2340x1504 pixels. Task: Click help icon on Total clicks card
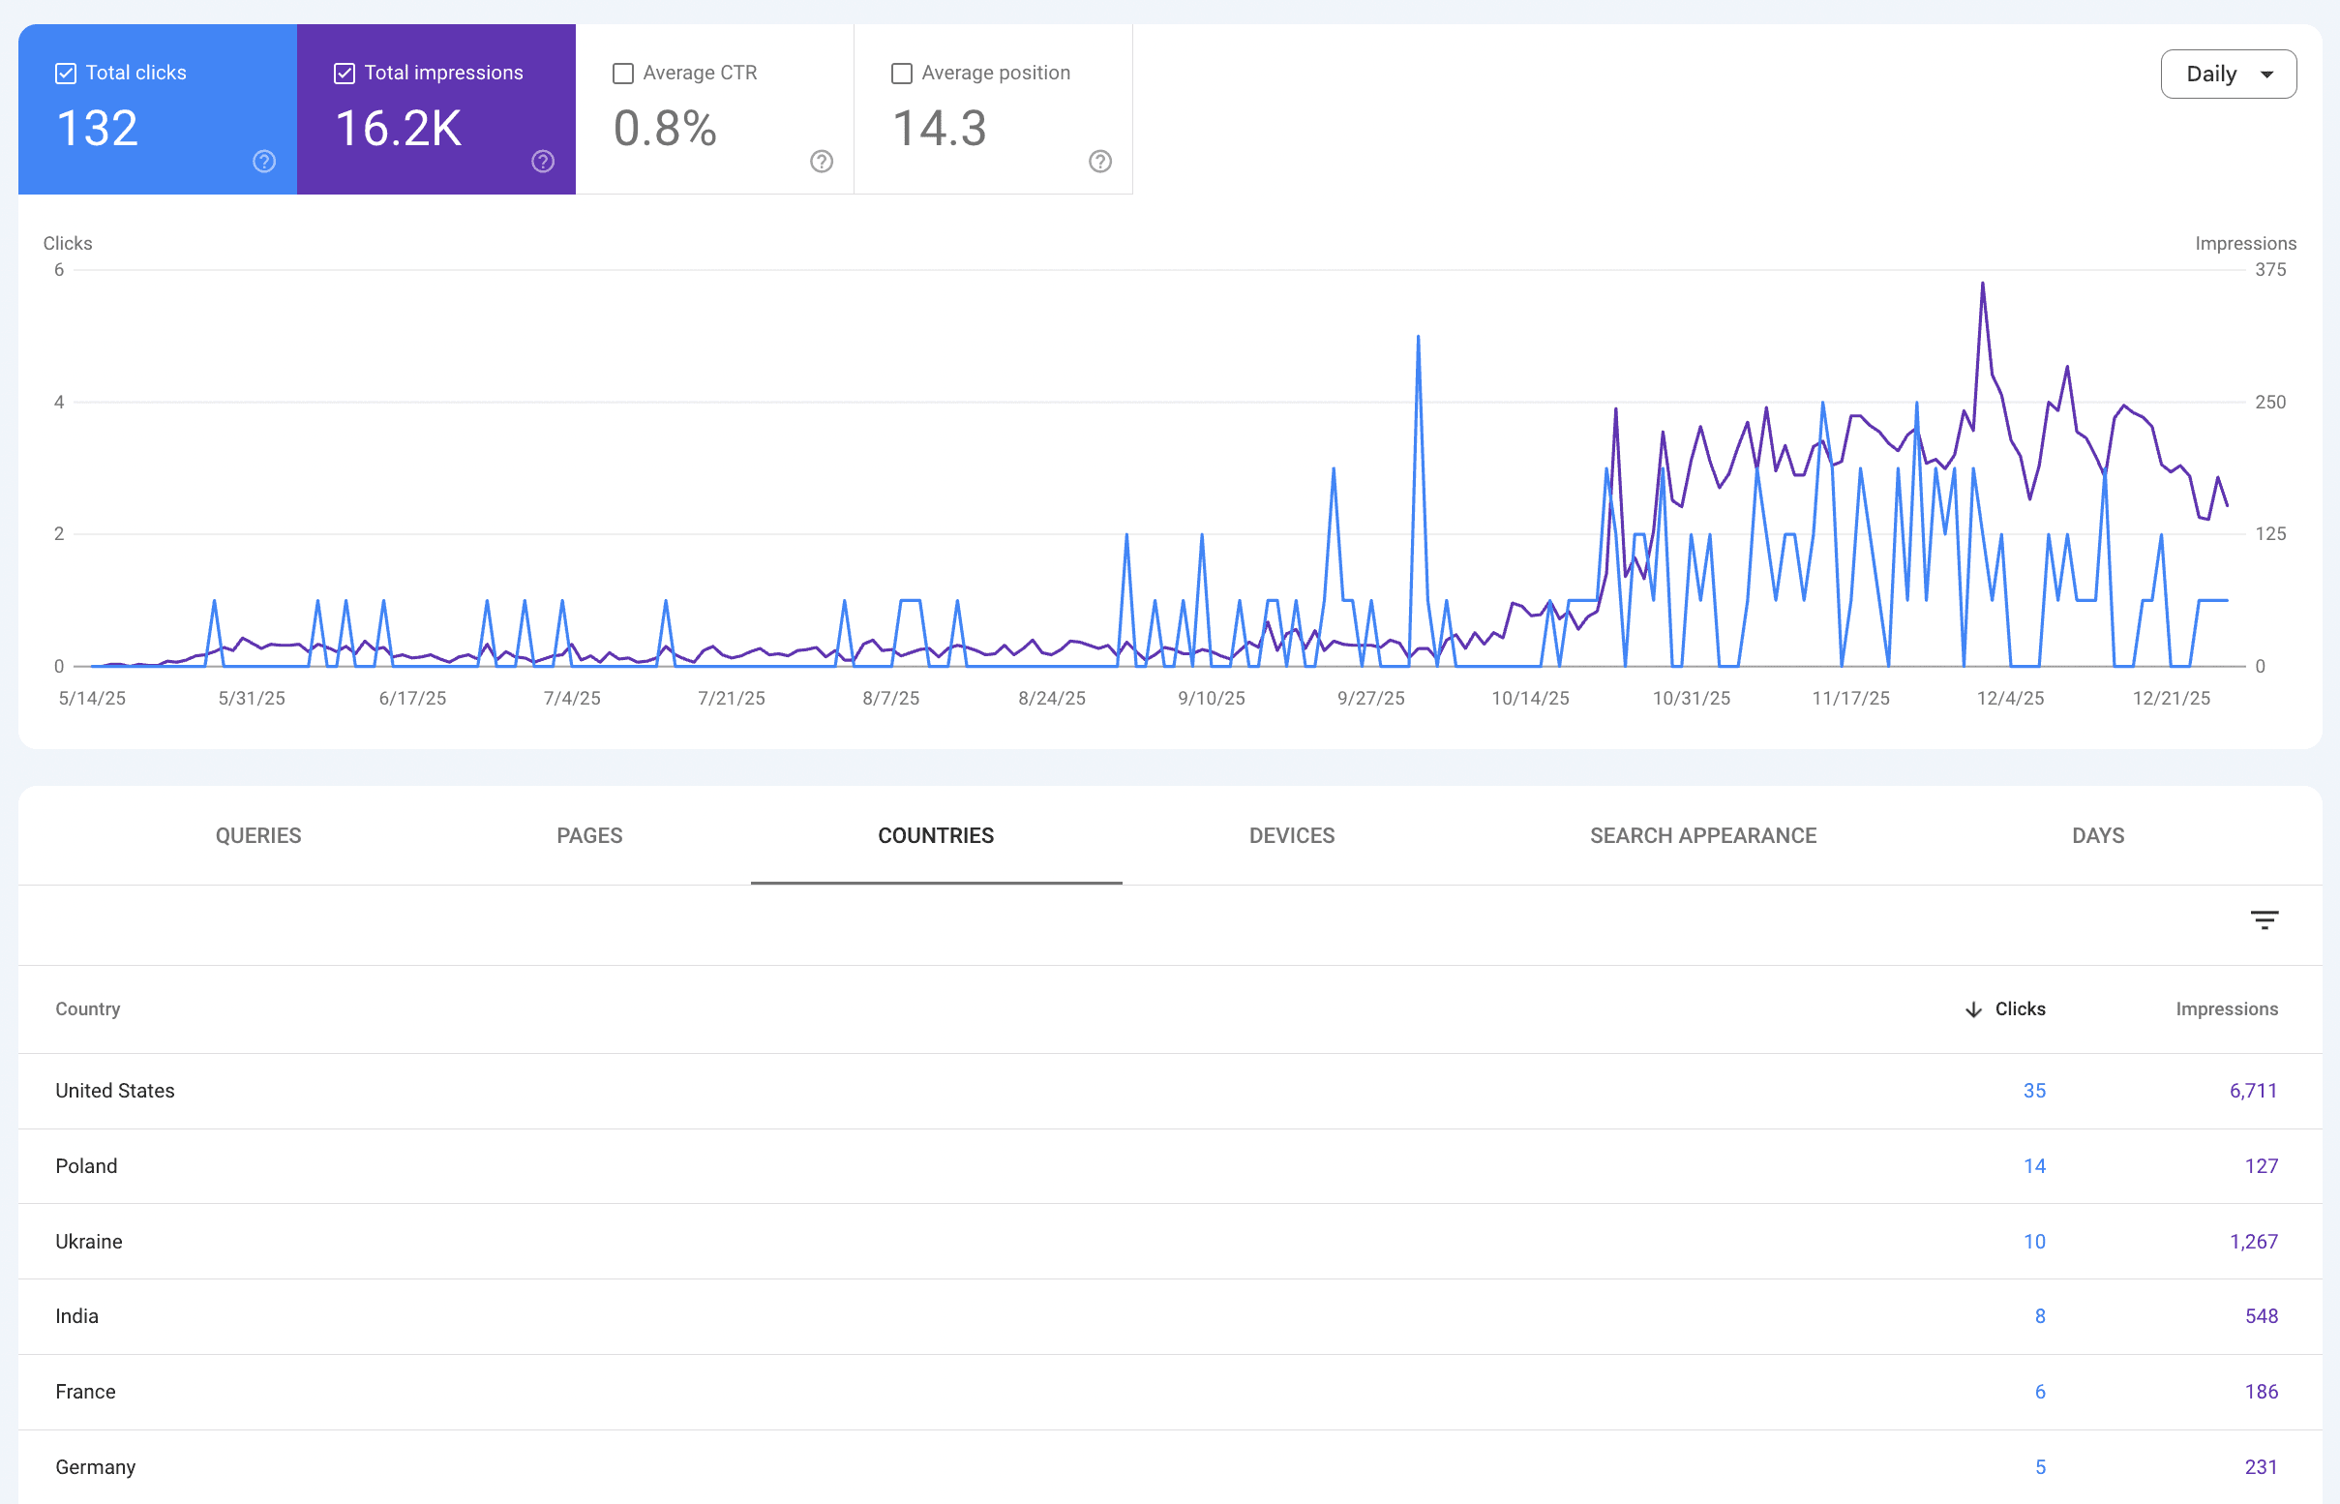pyautogui.click(x=263, y=161)
